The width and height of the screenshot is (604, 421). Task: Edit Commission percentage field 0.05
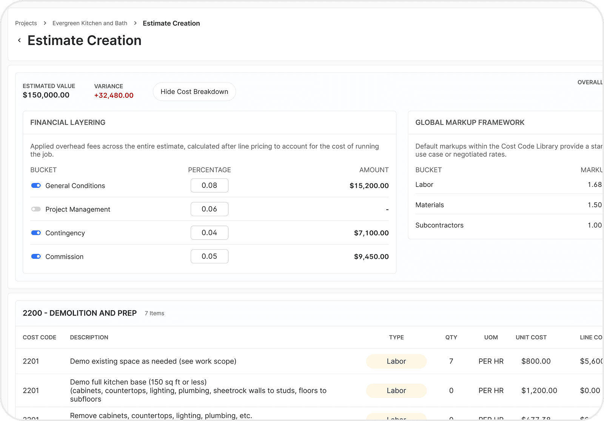coord(210,257)
